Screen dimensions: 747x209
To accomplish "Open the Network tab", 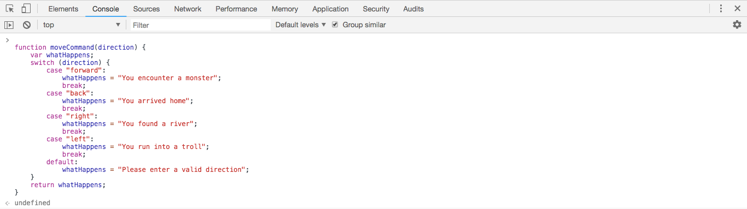I will (x=188, y=9).
